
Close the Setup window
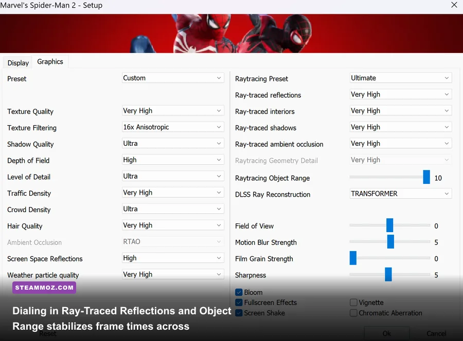[454, 5]
